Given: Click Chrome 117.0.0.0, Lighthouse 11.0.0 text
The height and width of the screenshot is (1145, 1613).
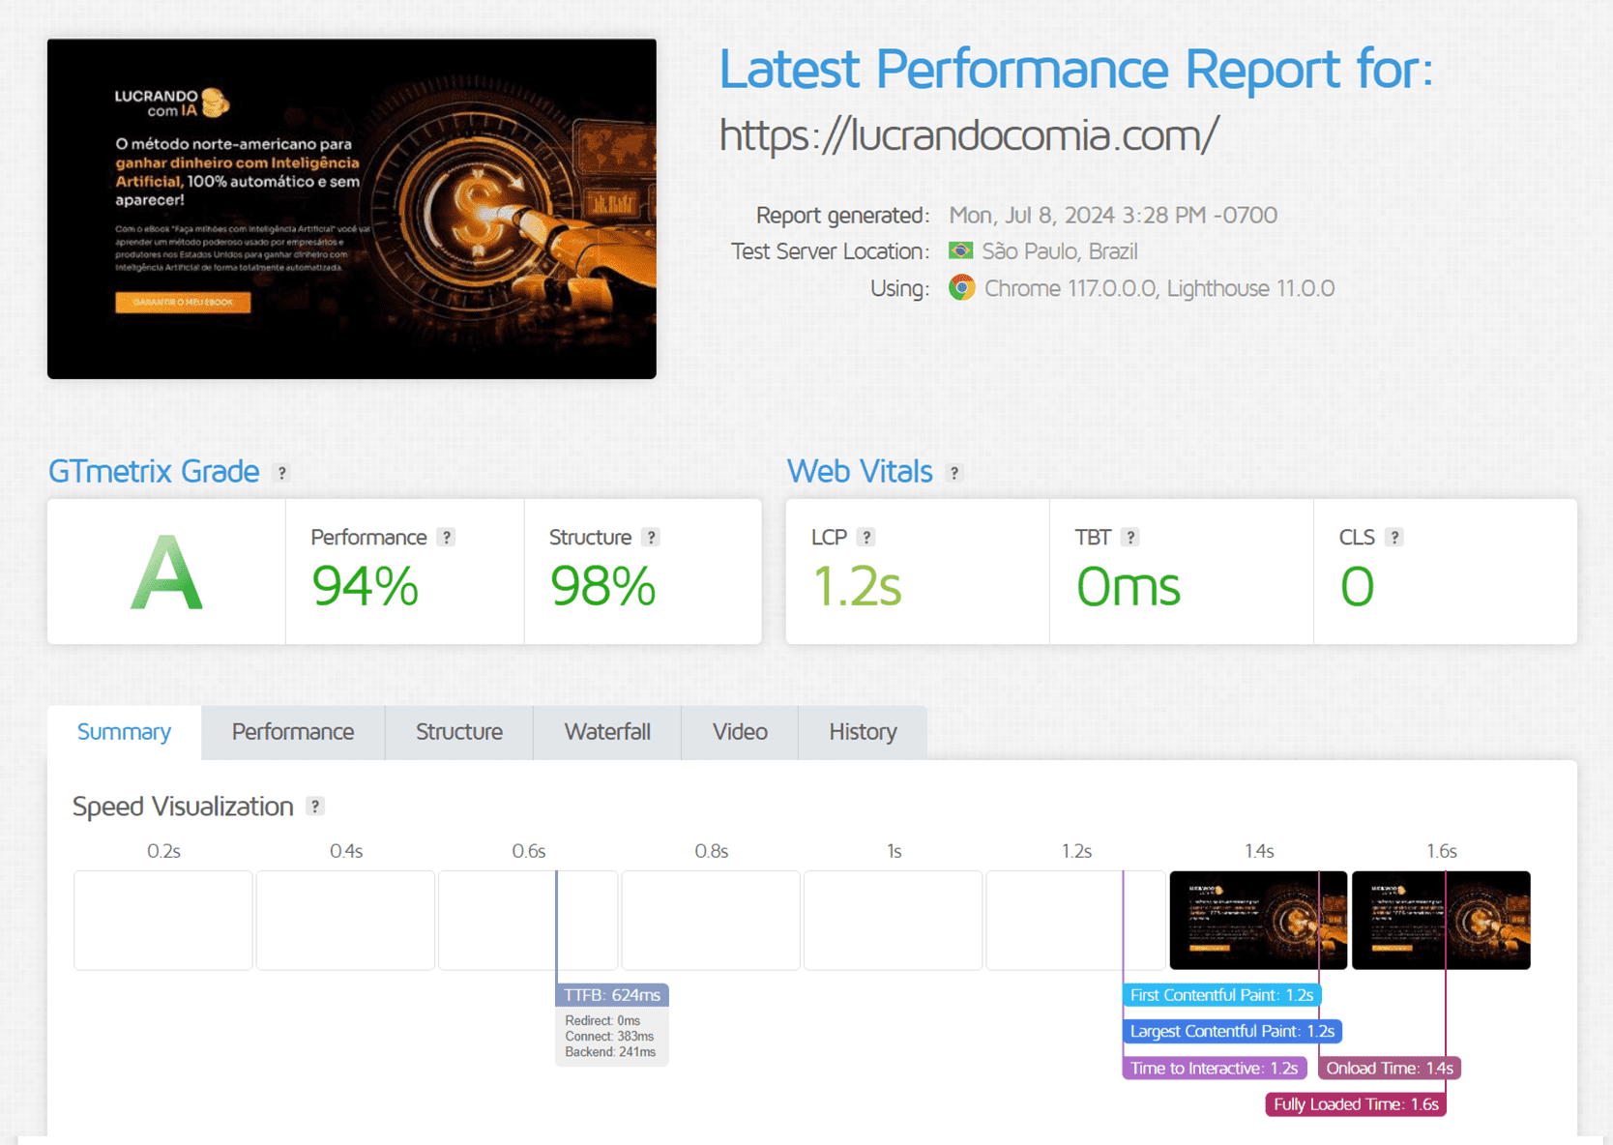Looking at the screenshot, I should (x=1159, y=288).
